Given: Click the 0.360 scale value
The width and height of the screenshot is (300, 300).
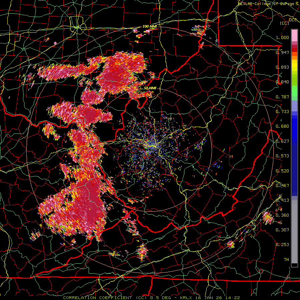Looking at the screenshot, I should click(x=282, y=215).
